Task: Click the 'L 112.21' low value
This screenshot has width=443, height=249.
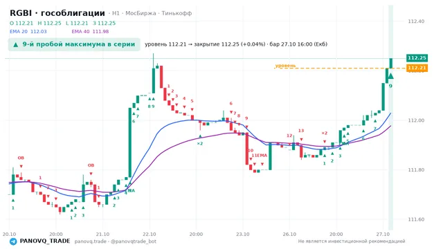Action: click(77, 23)
